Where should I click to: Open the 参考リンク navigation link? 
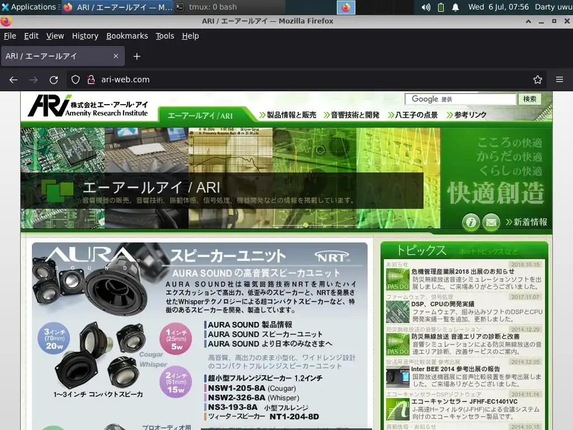click(x=467, y=115)
